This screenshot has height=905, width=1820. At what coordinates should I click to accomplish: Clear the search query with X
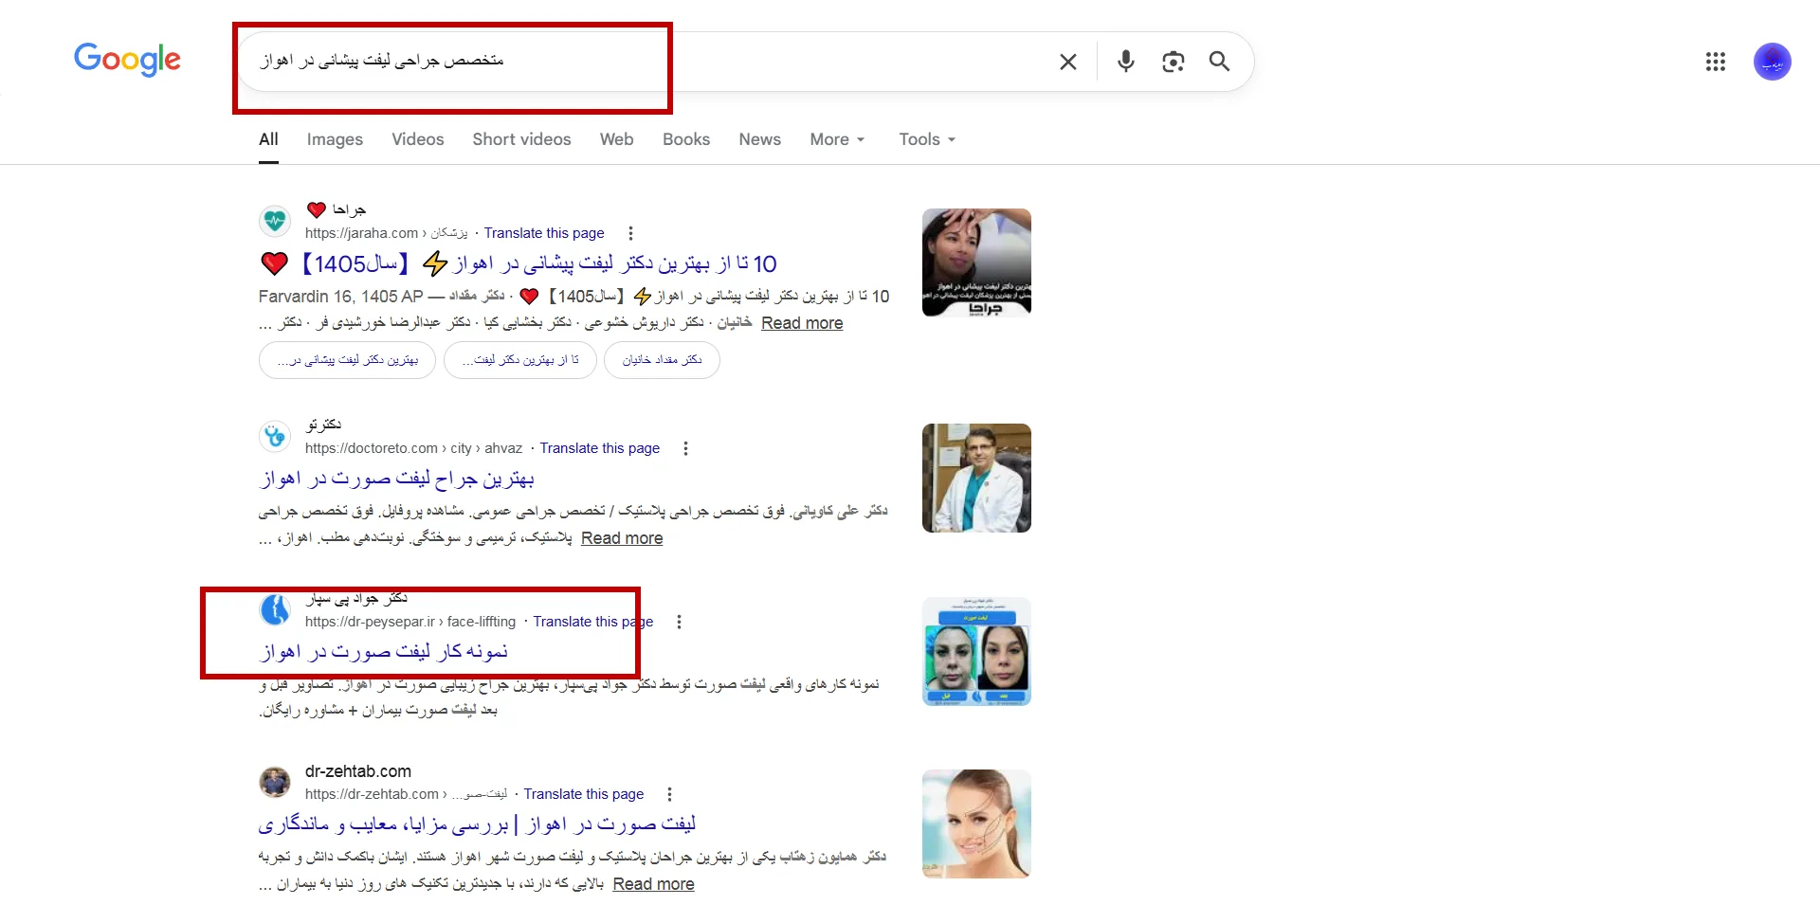[x=1067, y=62]
